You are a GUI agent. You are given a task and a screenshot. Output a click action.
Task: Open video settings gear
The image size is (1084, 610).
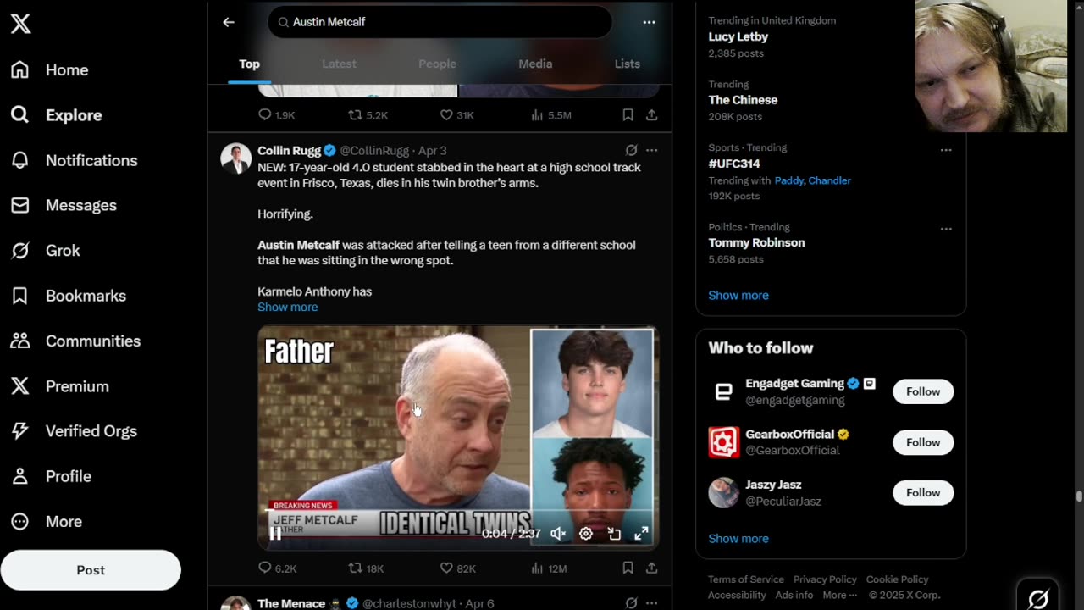(x=586, y=533)
